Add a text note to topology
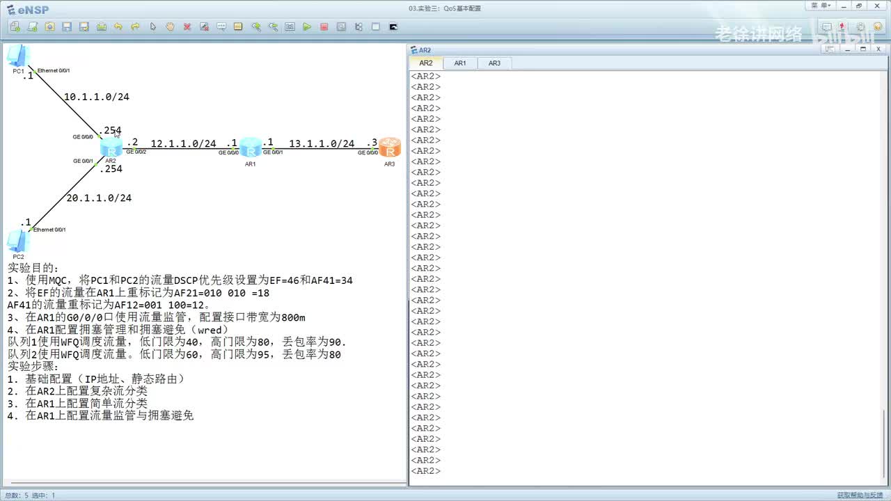Viewport: 891px width, 501px height. click(221, 27)
